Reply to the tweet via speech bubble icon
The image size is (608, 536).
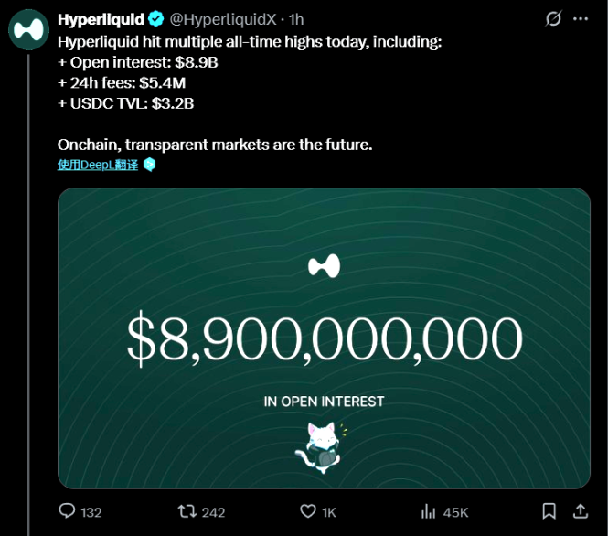(x=67, y=511)
